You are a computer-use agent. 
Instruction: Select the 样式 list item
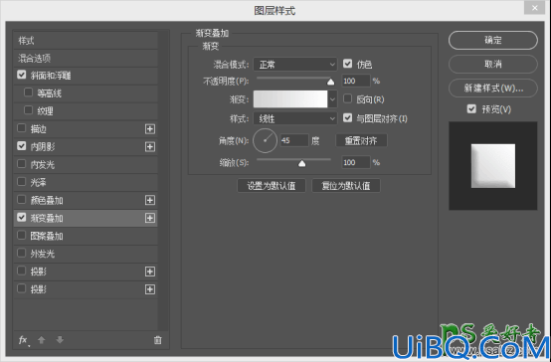point(86,41)
